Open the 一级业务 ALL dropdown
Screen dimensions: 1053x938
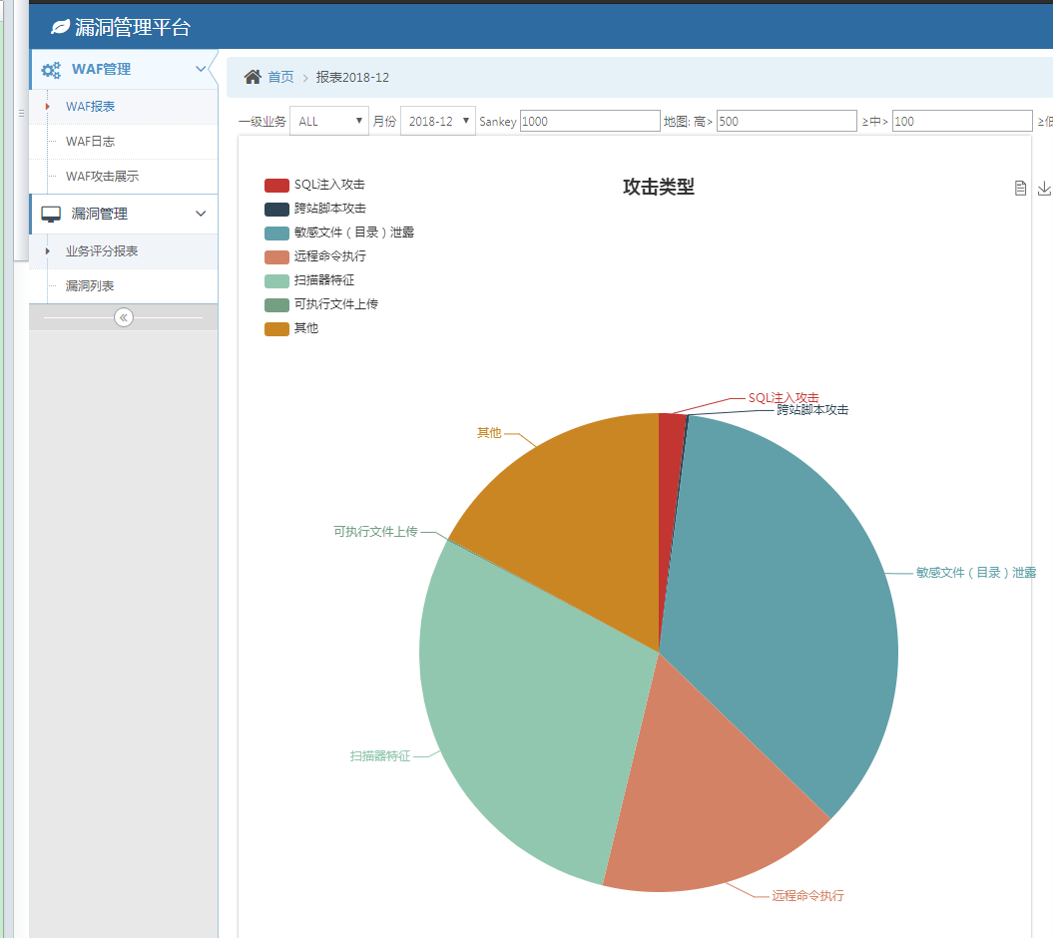coord(329,122)
